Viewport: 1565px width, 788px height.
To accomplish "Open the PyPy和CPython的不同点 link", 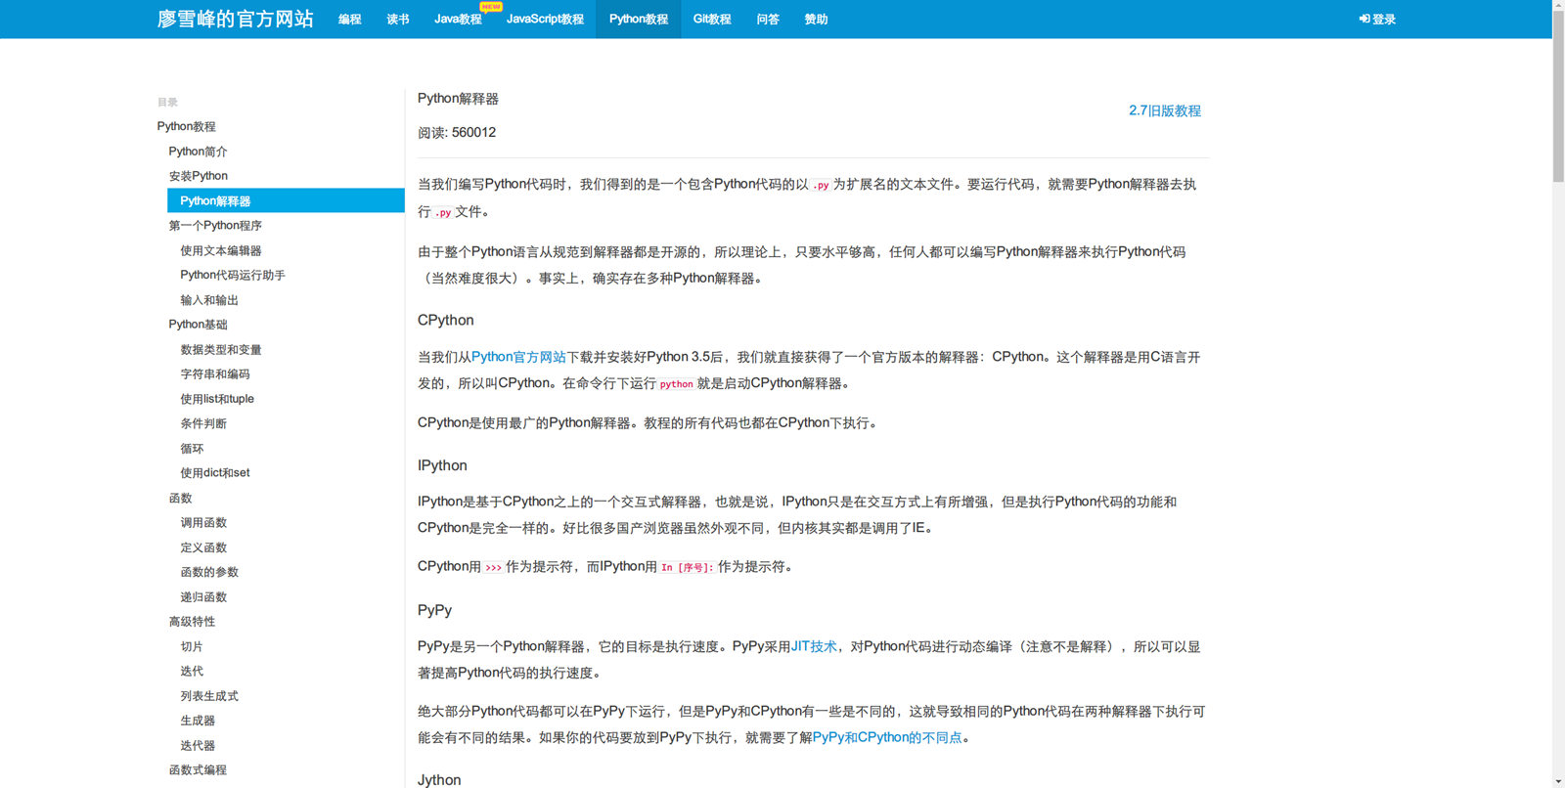I will click(887, 737).
